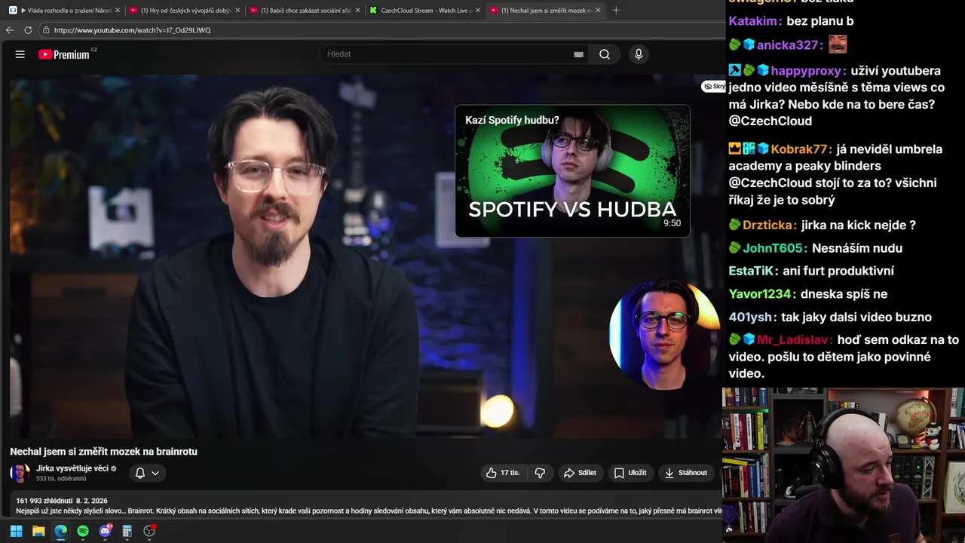Close the 'Babiš chce zakázat' tab

357,11
